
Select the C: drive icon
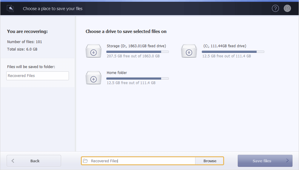(189, 51)
